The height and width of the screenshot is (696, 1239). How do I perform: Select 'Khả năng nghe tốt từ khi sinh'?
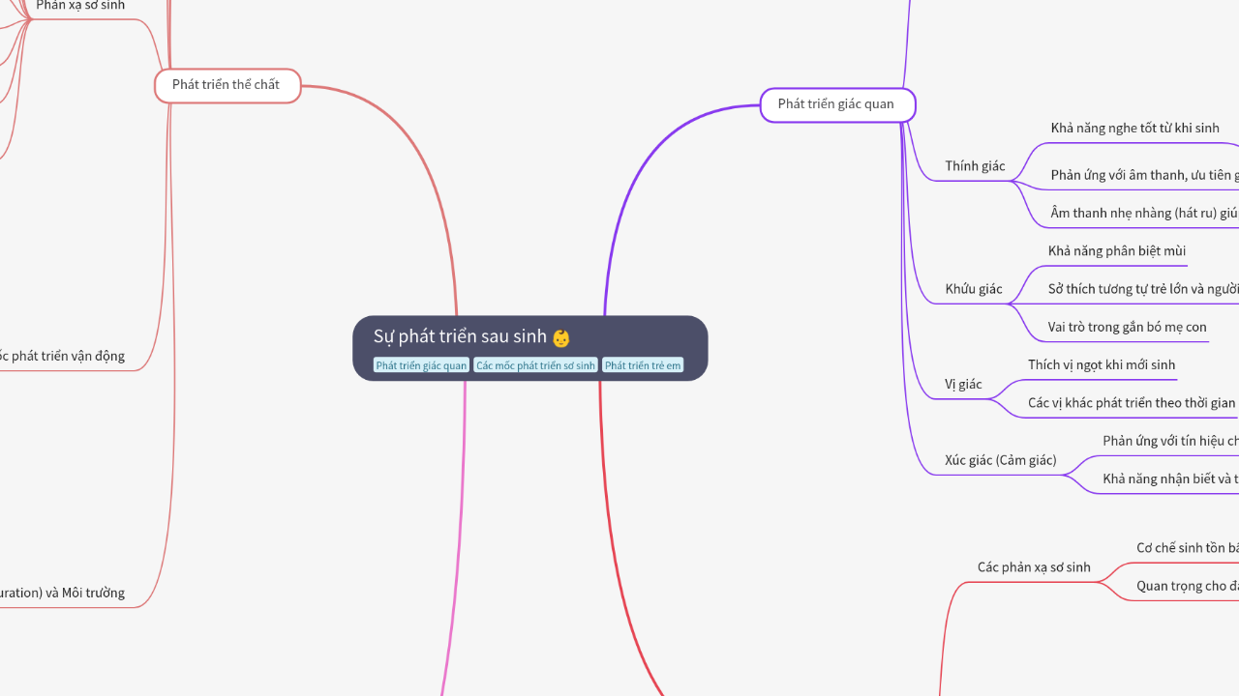1134,129
